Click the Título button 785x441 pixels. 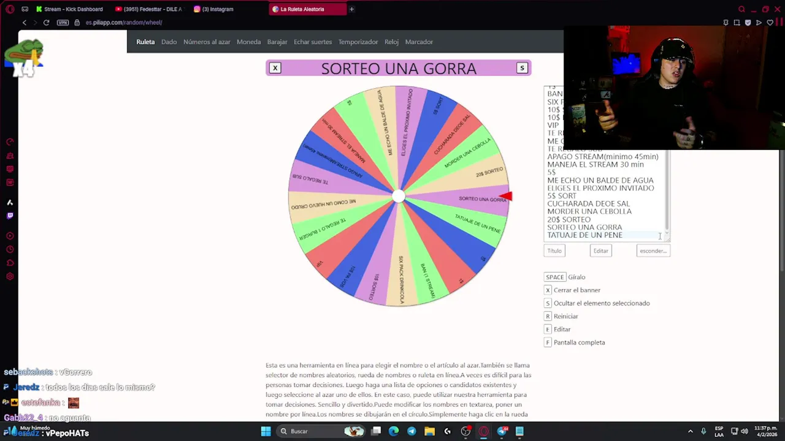pyautogui.click(x=554, y=251)
